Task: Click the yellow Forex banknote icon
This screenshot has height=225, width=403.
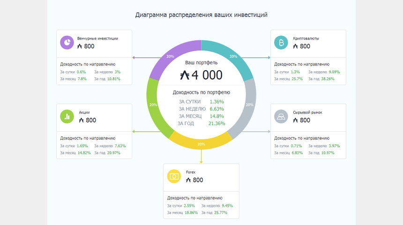Action: [x=174, y=176]
